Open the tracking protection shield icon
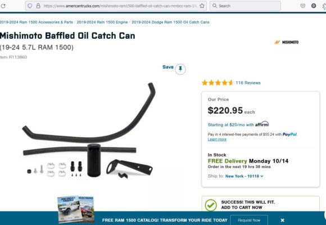 point(30,6)
